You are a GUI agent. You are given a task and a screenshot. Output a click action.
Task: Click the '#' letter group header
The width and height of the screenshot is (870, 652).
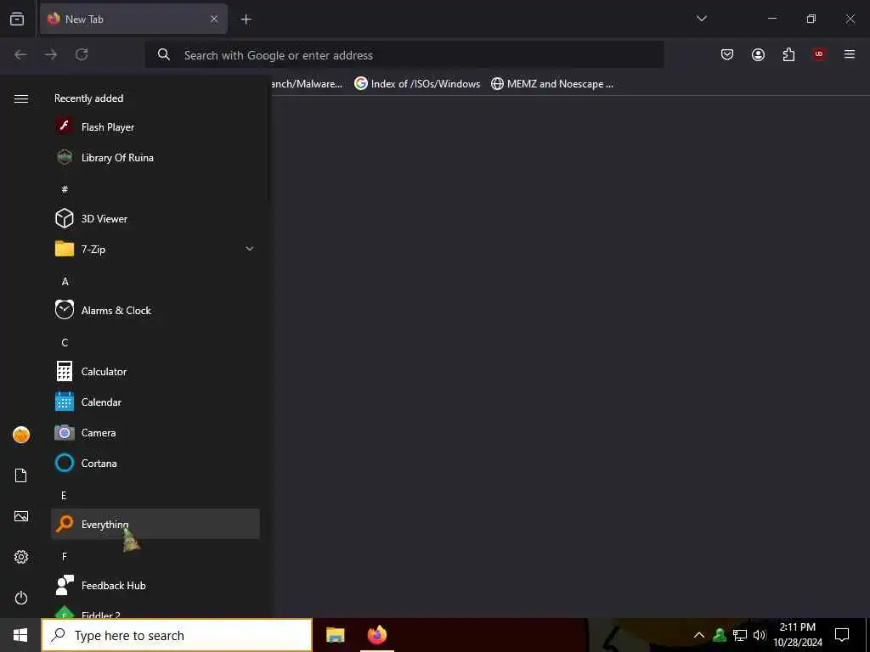click(x=65, y=189)
